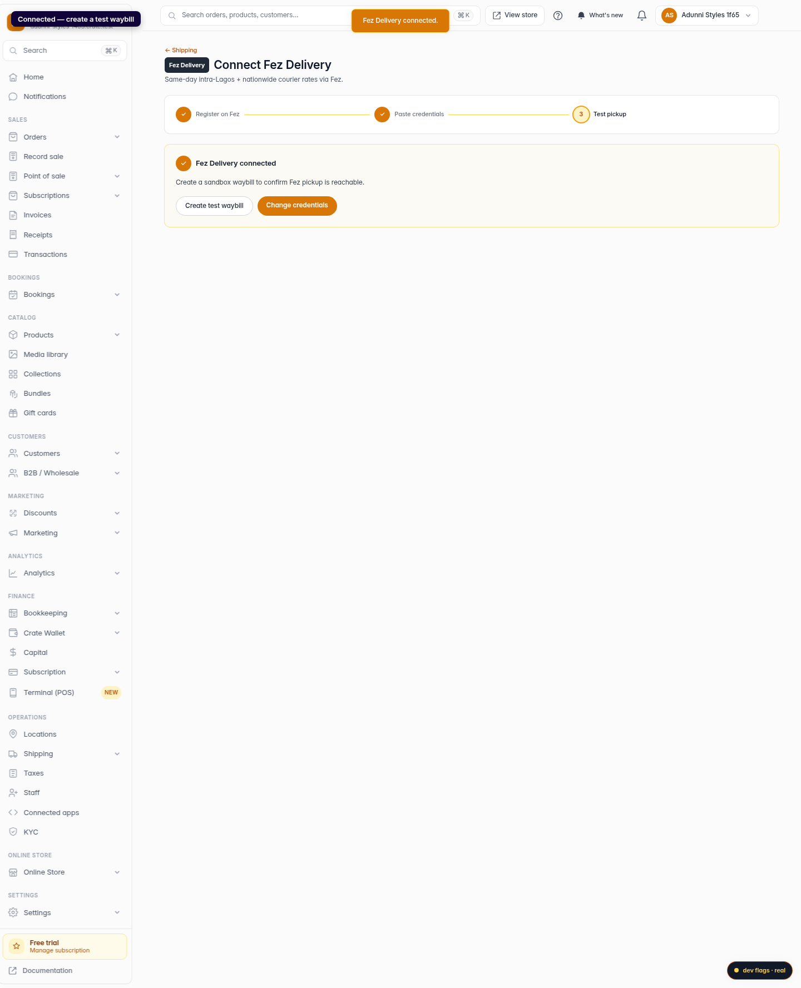Click the Gift cards icon
The width and height of the screenshot is (801, 988).
coord(13,413)
